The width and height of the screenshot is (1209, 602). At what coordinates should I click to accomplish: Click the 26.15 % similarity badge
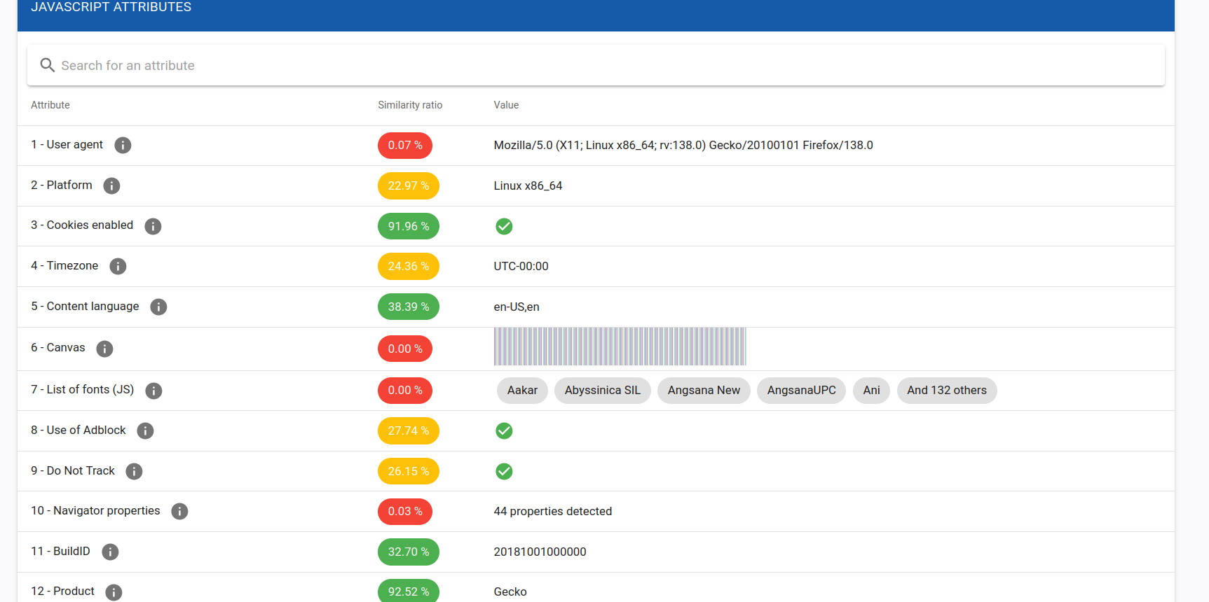[409, 471]
